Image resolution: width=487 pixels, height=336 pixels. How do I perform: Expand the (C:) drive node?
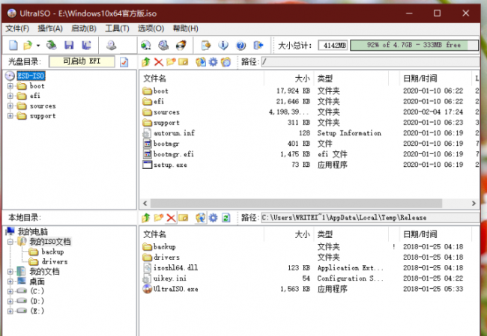10,291
